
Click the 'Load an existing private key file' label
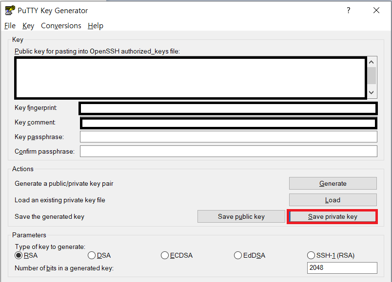(60, 200)
